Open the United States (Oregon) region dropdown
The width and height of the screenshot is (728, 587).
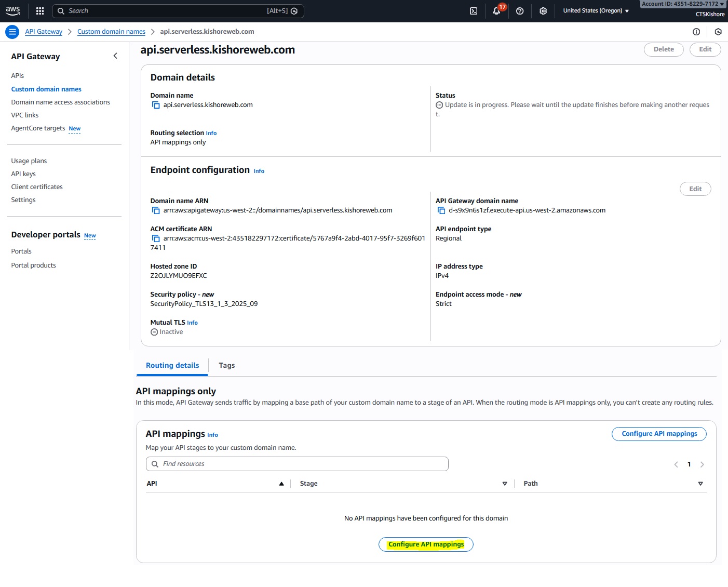click(596, 11)
